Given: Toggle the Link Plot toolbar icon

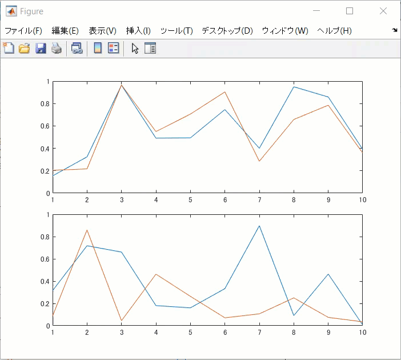Looking at the screenshot, I should click(x=77, y=49).
